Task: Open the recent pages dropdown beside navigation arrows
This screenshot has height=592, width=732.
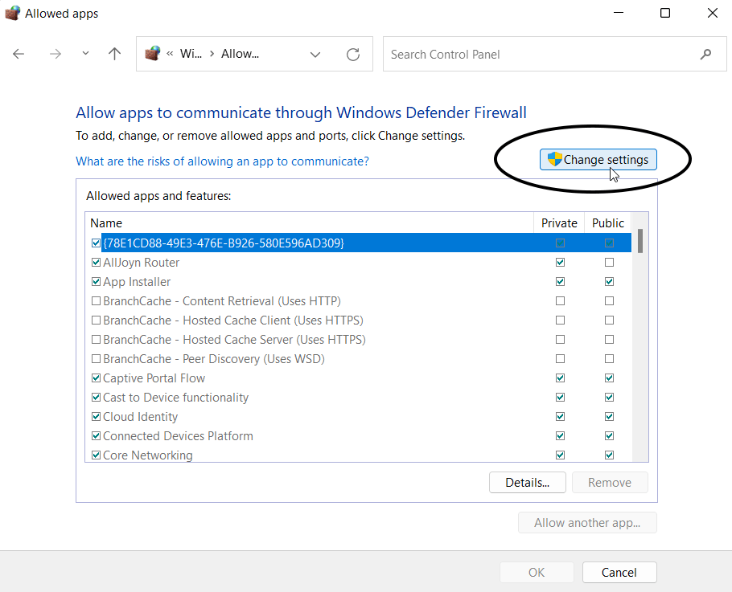Action: [x=84, y=54]
